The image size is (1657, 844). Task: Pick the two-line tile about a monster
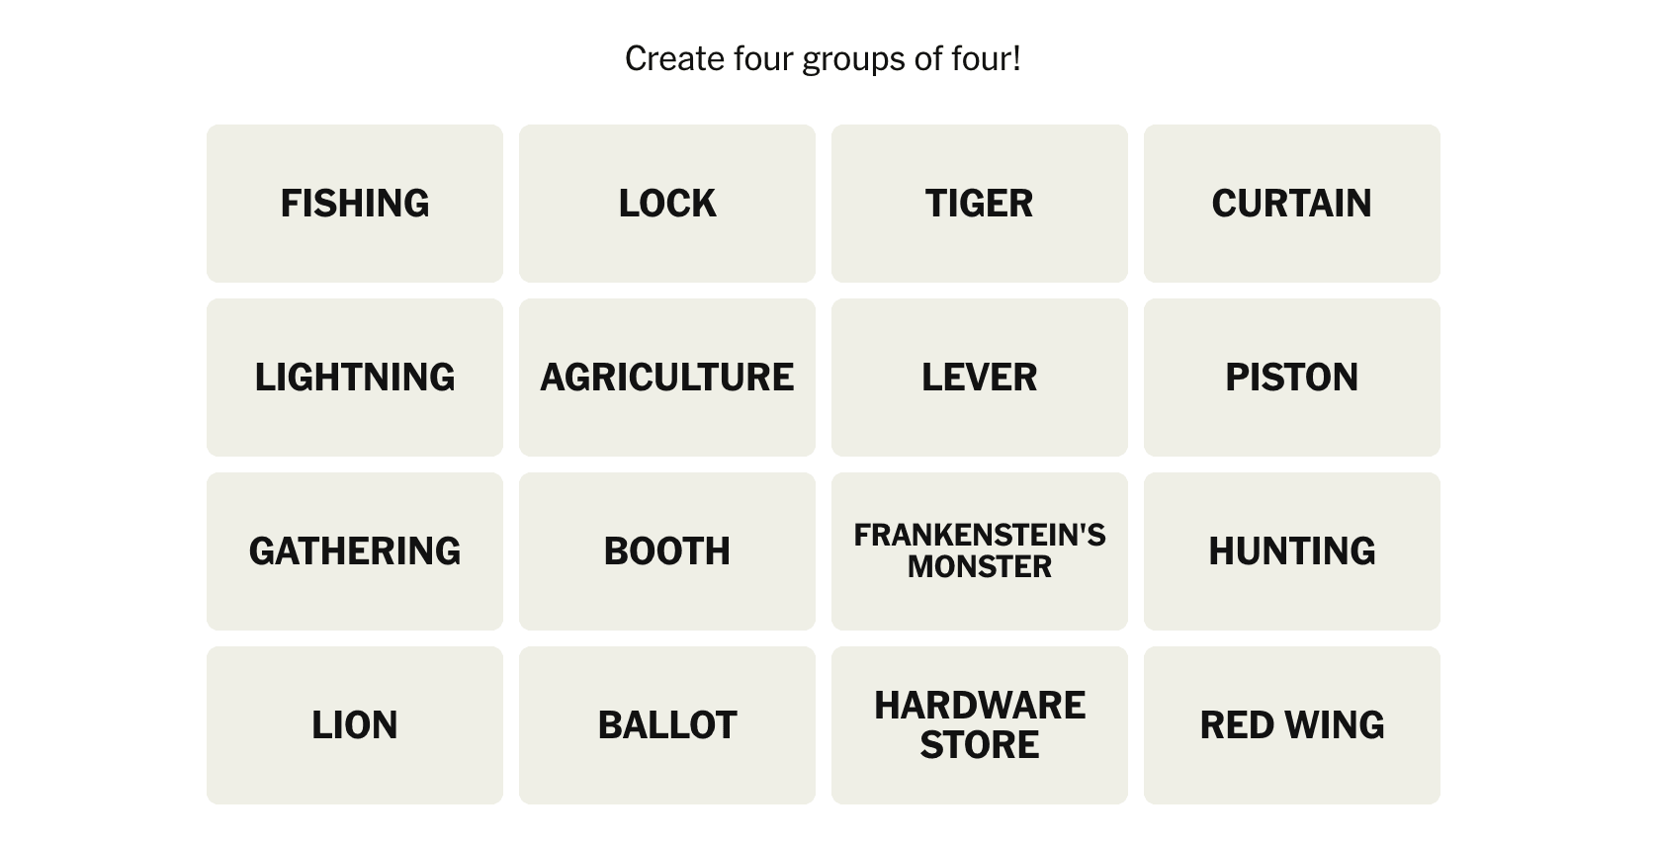(x=979, y=551)
